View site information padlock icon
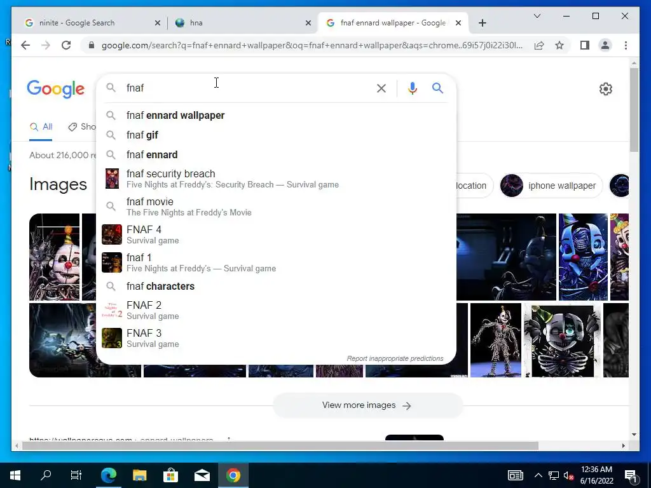 (92, 45)
